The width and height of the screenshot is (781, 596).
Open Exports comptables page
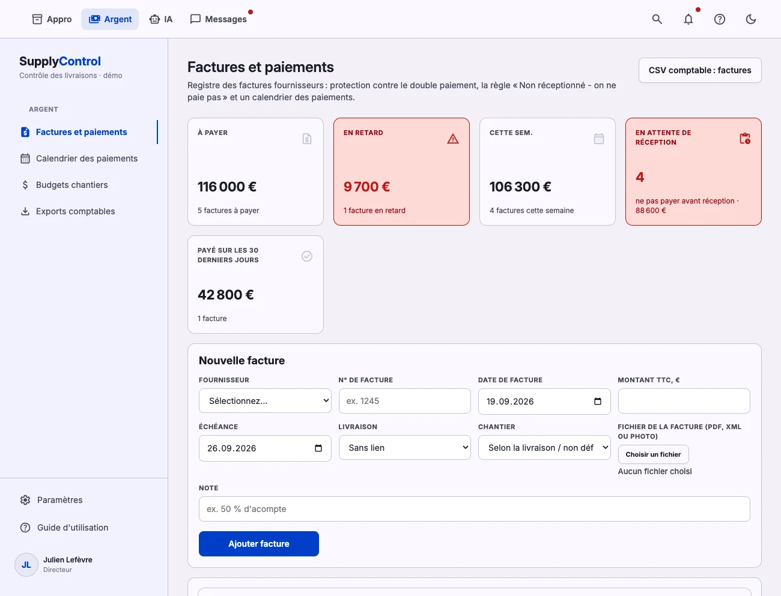(75, 211)
